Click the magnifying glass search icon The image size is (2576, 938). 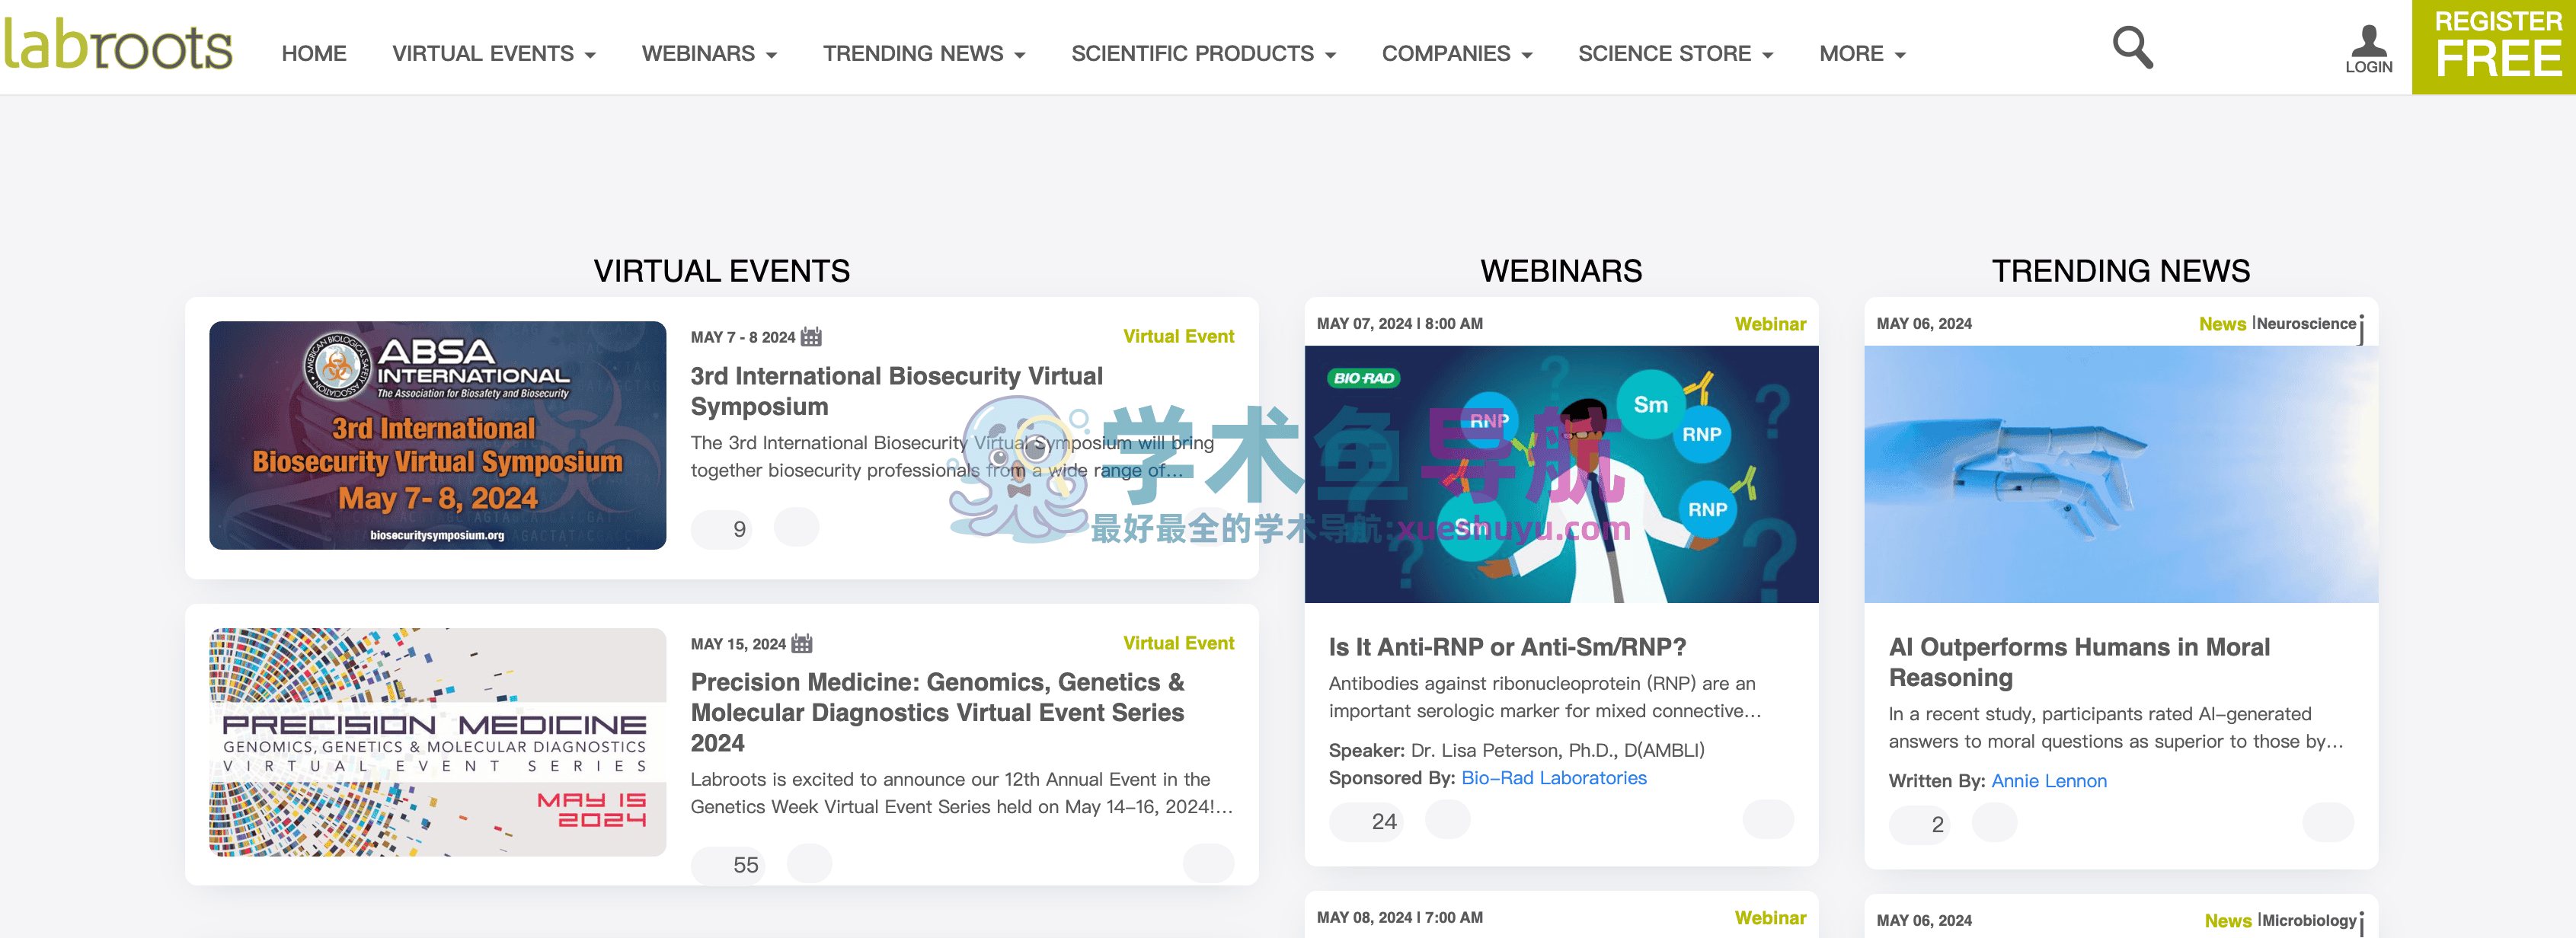[2131, 47]
